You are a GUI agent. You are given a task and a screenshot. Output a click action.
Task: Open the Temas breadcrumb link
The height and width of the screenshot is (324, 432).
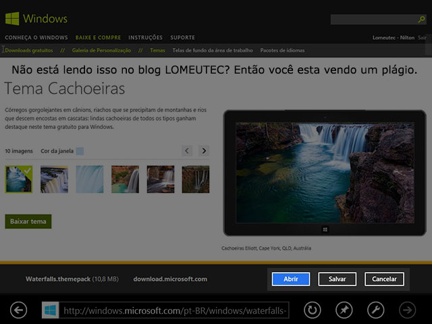(157, 51)
